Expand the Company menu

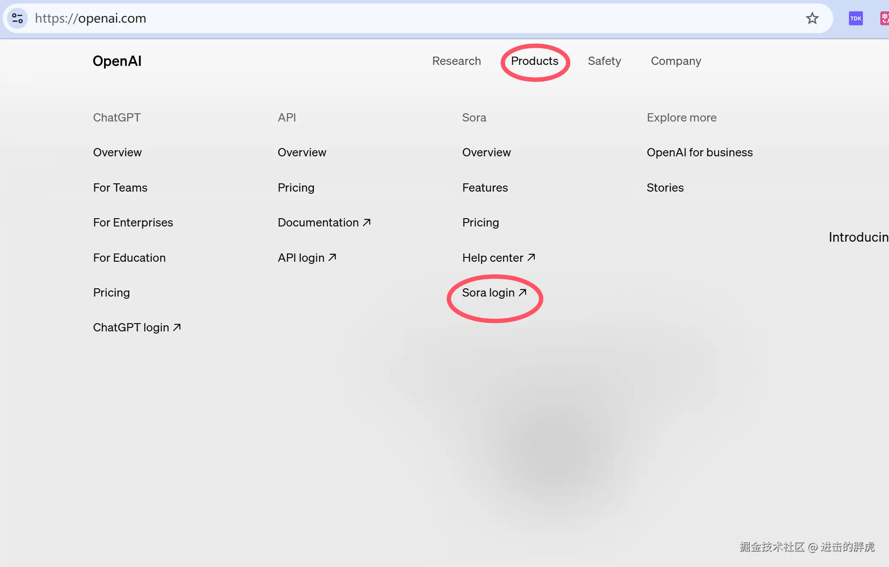tap(676, 61)
